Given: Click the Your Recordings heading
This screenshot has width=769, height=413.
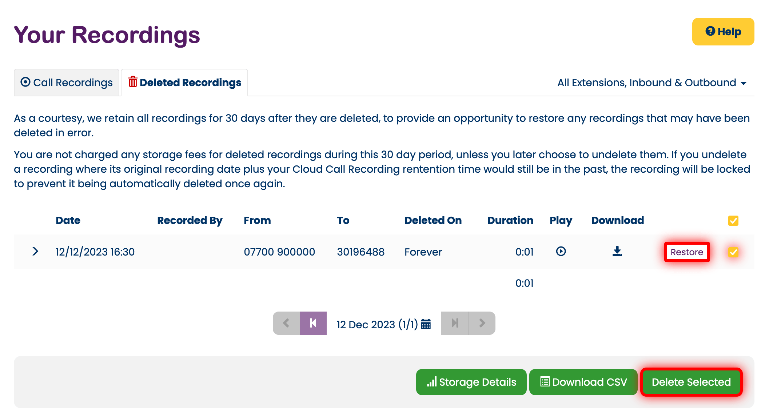Looking at the screenshot, I should (107, 35).
